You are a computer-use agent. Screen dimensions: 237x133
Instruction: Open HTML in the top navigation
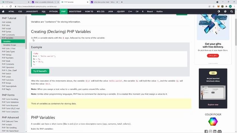tap(11, 11)
